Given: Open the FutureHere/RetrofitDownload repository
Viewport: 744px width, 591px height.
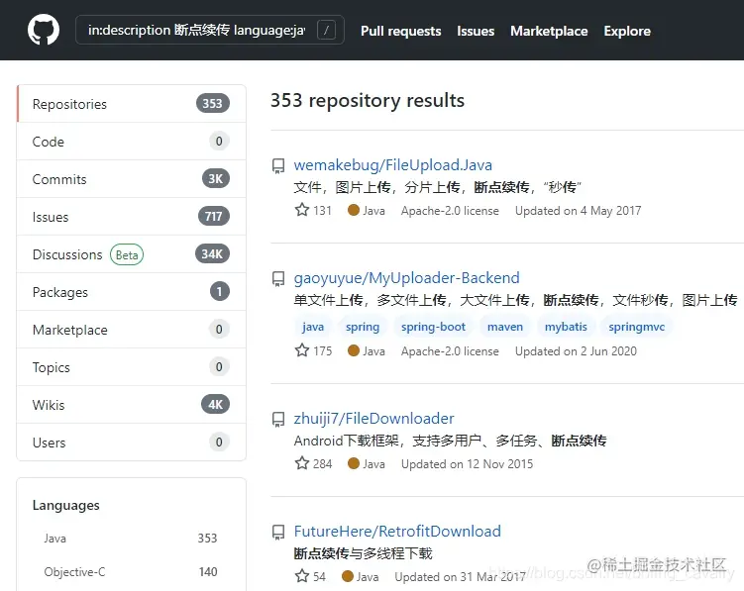Looking at the screenshot, I should tap(397, 532).
